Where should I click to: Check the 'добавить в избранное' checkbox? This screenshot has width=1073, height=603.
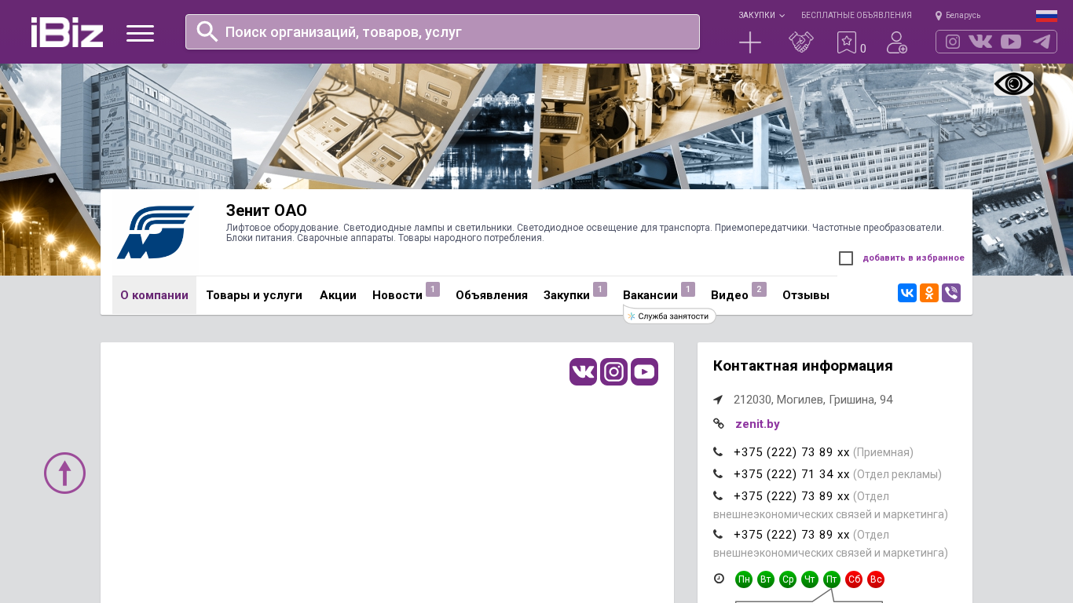846,258
